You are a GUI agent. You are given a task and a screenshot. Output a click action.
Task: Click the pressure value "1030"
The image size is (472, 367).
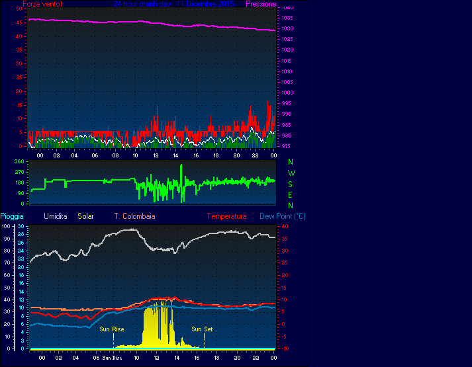click(x=287, y=28)
